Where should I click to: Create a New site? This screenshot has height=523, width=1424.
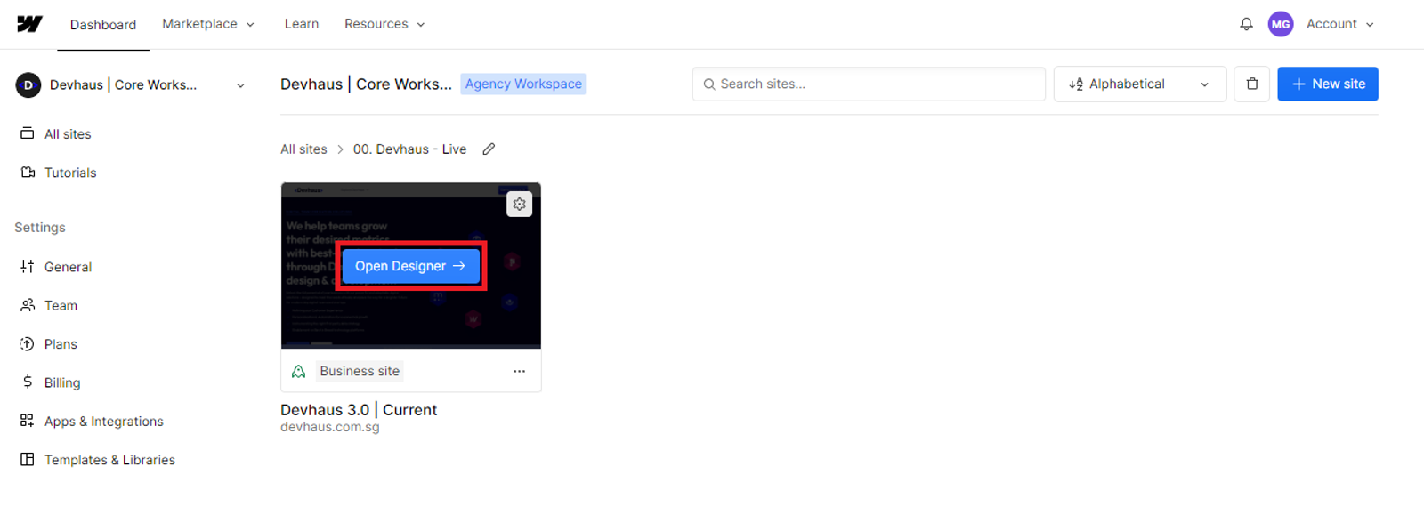tap(1328, 84)
